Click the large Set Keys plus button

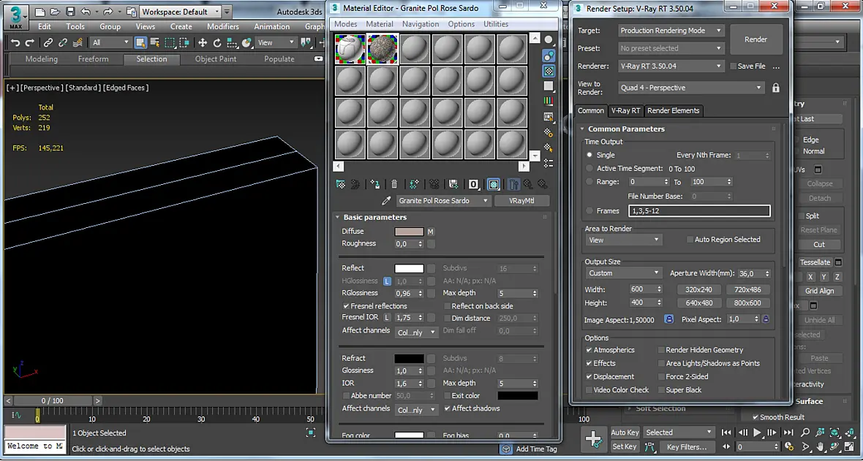point(593,439)
